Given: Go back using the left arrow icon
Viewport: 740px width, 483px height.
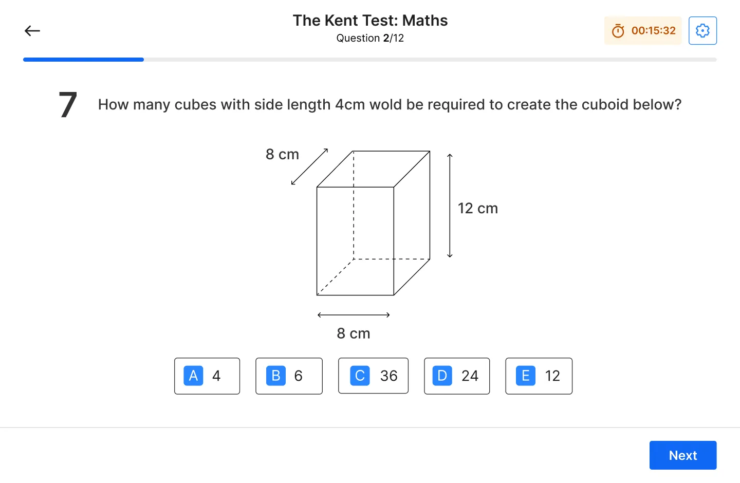Looking at the screenshot, I should pos(32,31).
